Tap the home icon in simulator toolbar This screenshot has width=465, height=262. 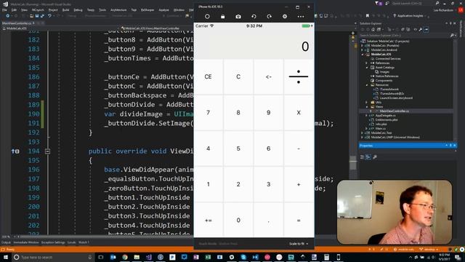pyautogui.click(x=207, y=17)
